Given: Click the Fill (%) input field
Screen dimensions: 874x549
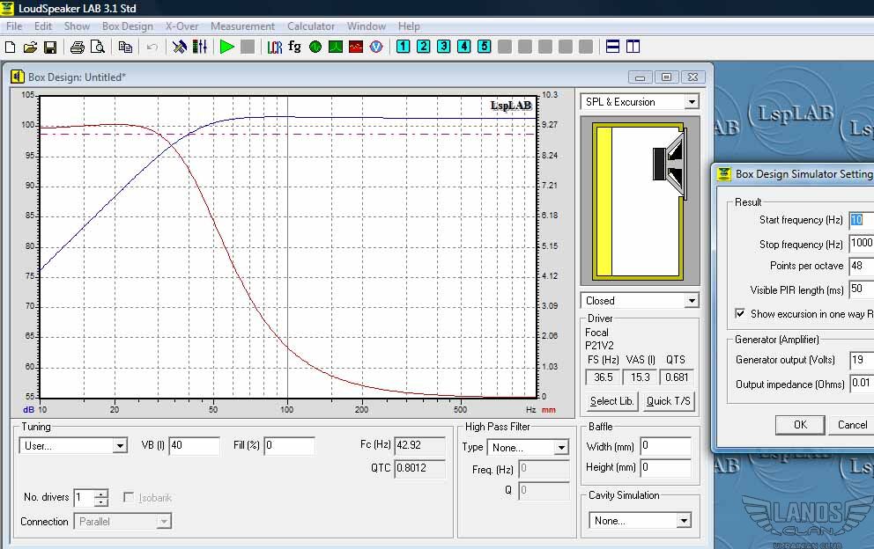Looking at the screenshot, I should tap(289, 445).
